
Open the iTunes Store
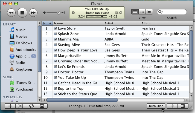(x=22, y=83)
